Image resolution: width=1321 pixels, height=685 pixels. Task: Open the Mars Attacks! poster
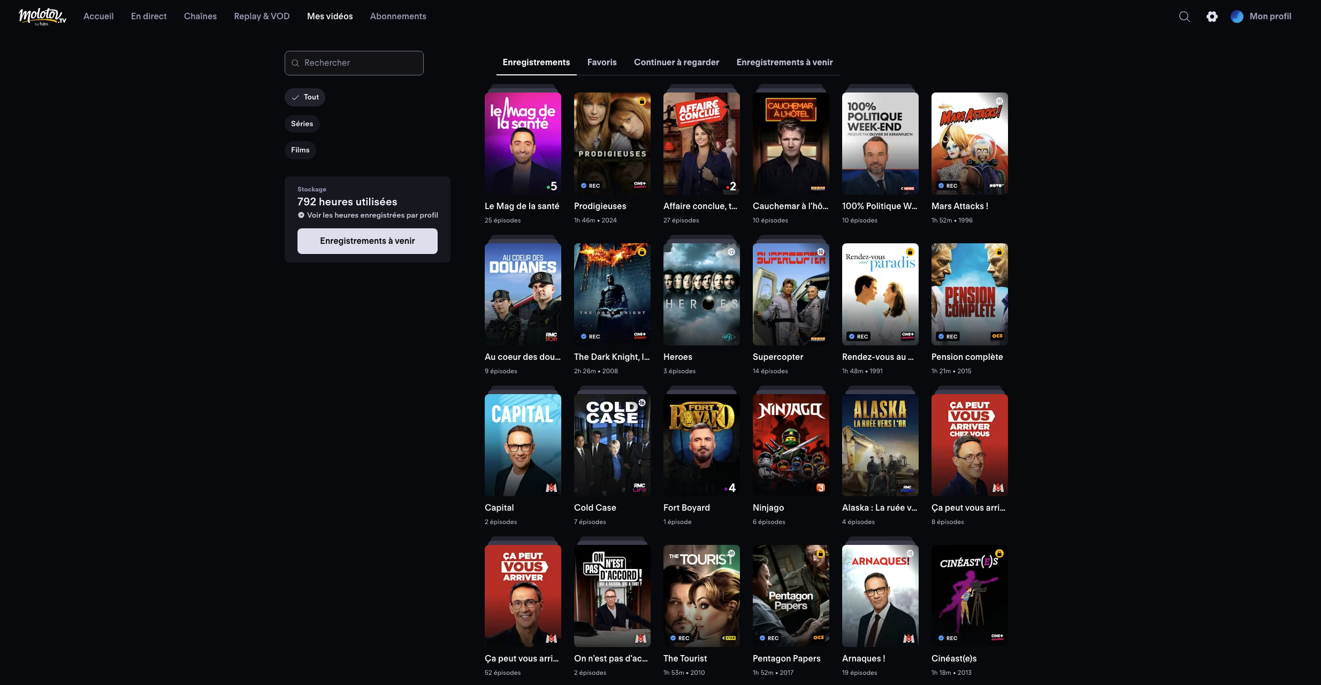[x=969, y=143]
